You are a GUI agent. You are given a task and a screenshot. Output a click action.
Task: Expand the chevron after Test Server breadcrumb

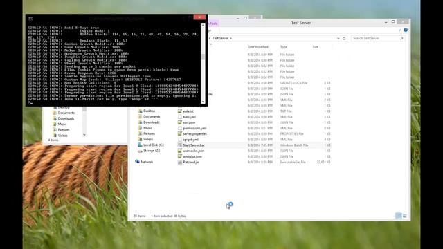point(230,38)
